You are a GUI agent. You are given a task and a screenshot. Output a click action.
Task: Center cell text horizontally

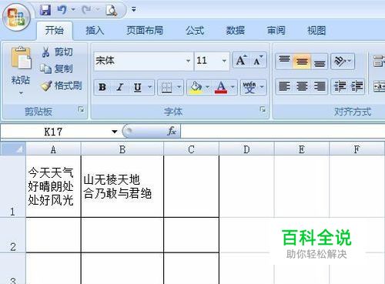tap(302, 87)
